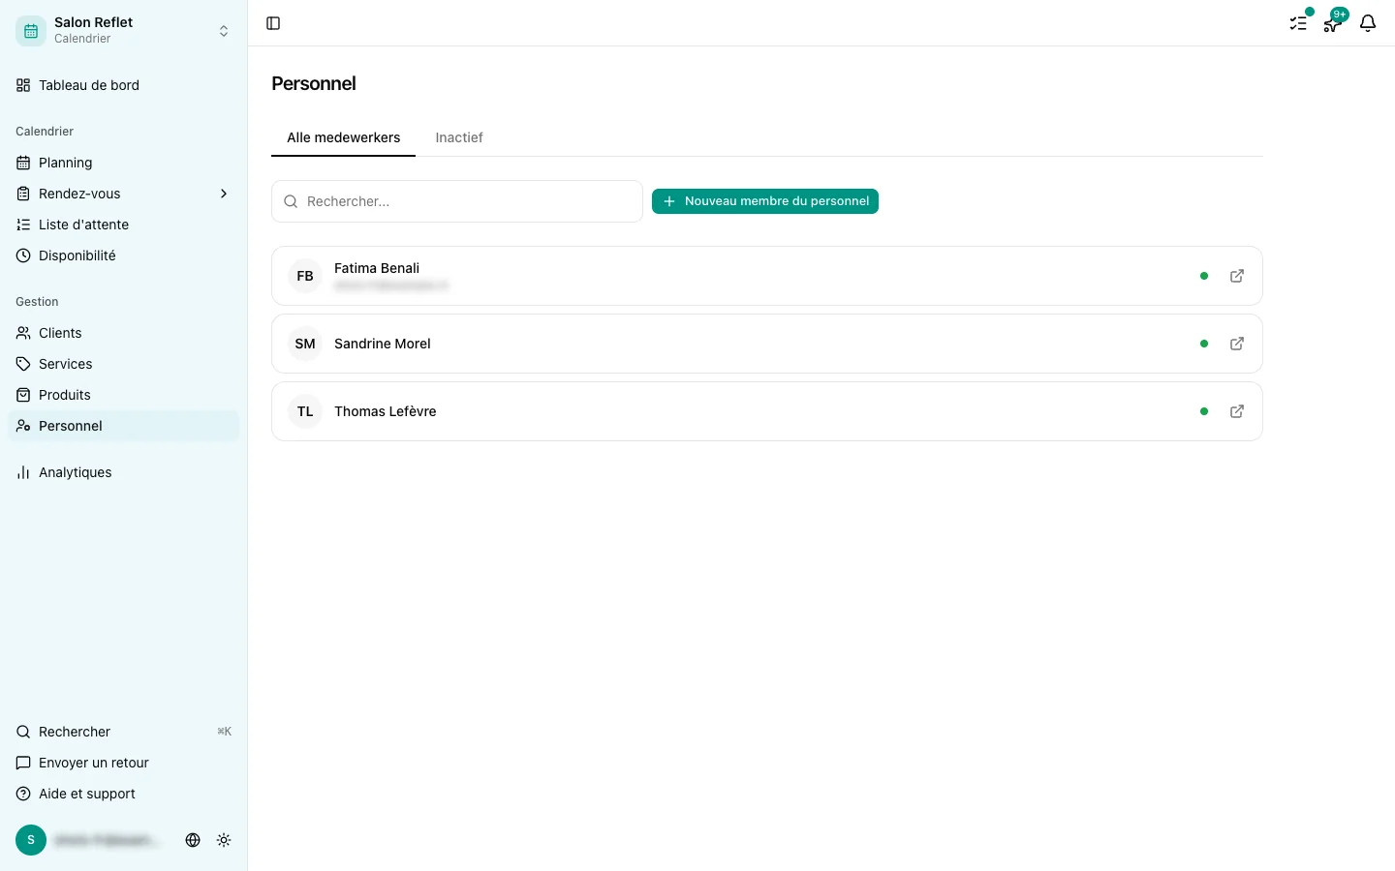Image resolution: width=1395 pixels, height=871 pixels.
Task: Select the Alle medewerkers tab
Action: pos(343,137)
